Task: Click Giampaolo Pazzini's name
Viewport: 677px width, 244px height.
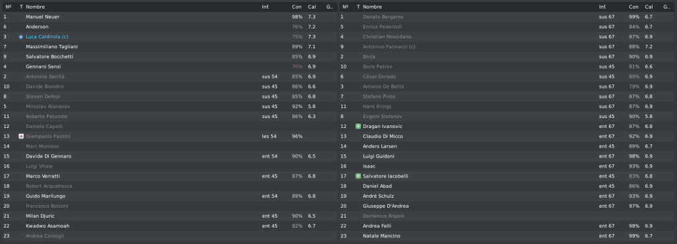Action: point(48,137)
